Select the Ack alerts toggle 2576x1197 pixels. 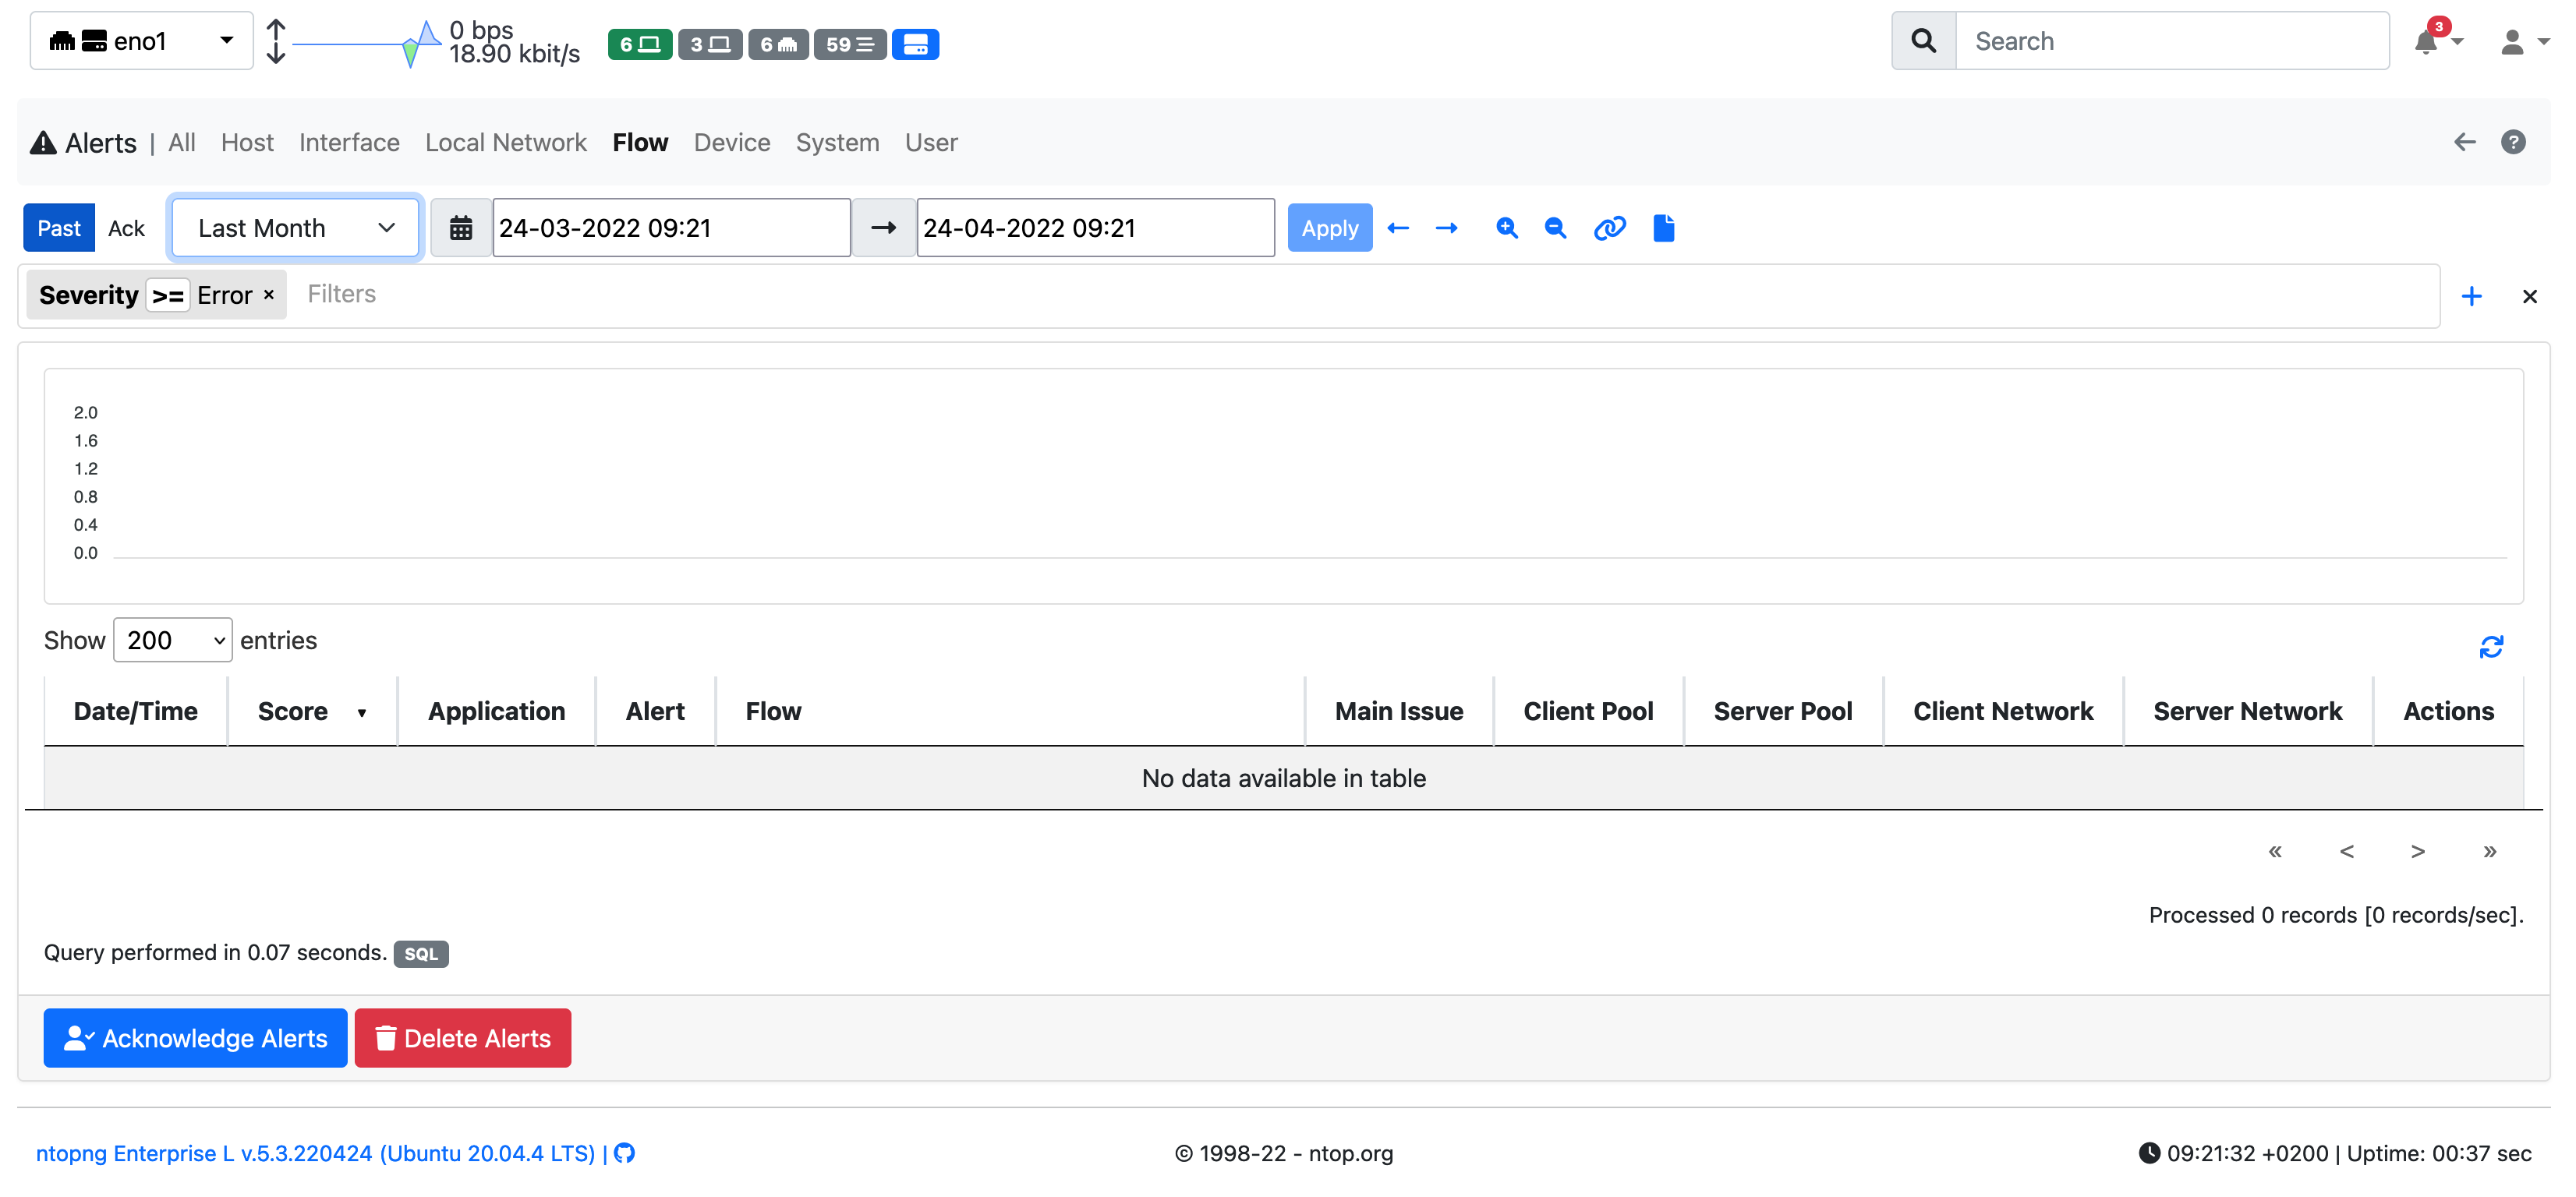126,228
